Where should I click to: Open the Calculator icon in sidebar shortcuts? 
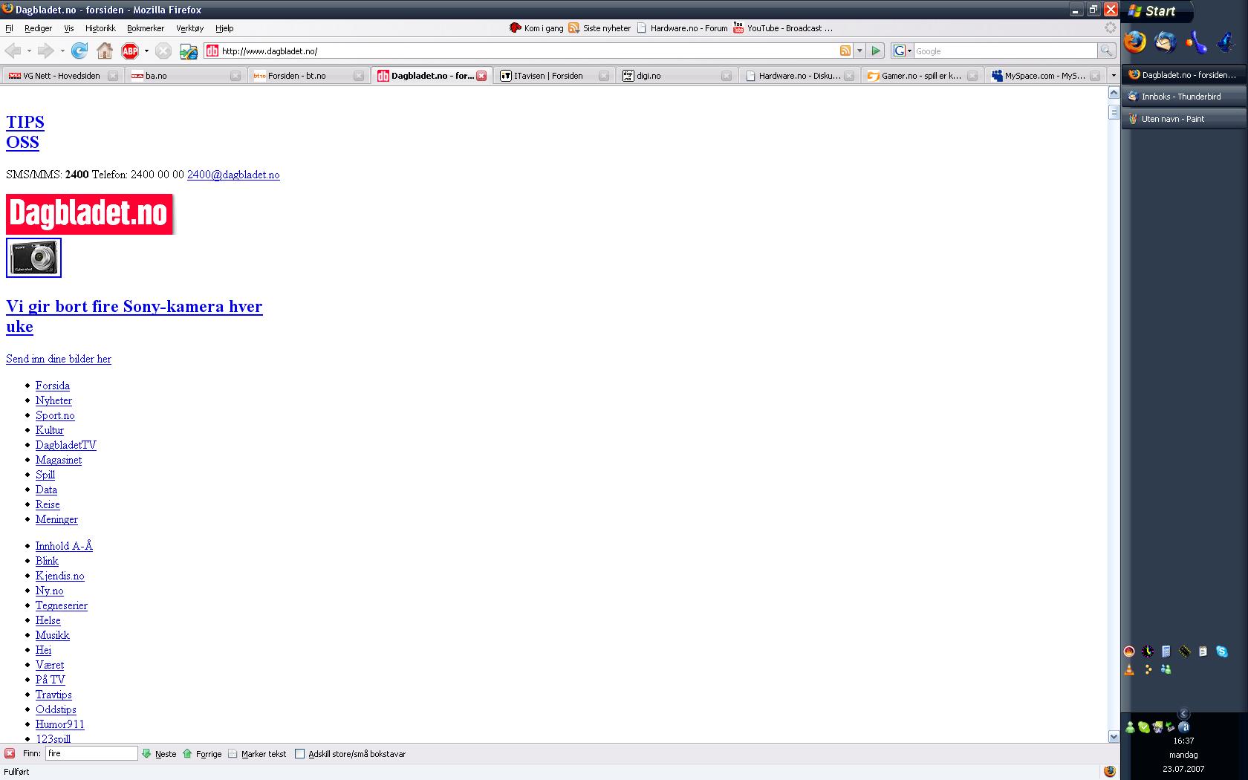(x=1166, y=651)
